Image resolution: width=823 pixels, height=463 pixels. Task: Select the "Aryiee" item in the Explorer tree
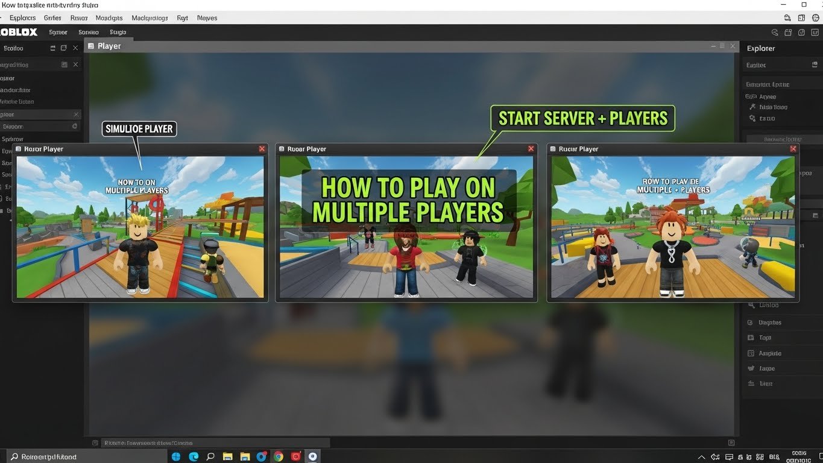[x=768, y=96]
